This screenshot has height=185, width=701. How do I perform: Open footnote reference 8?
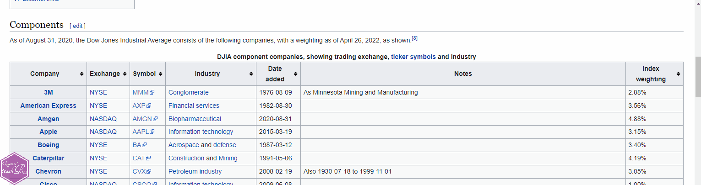pyautogui.click(x=414, y=38)
